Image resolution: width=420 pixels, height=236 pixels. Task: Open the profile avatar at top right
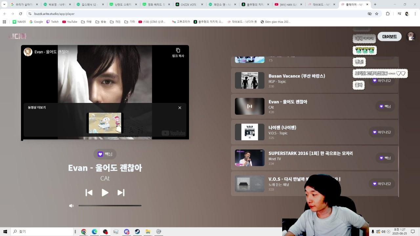click(x=410, y=36)
